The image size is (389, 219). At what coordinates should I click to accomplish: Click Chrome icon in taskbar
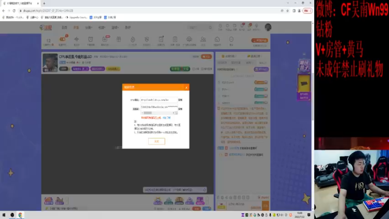pos(20,215)
